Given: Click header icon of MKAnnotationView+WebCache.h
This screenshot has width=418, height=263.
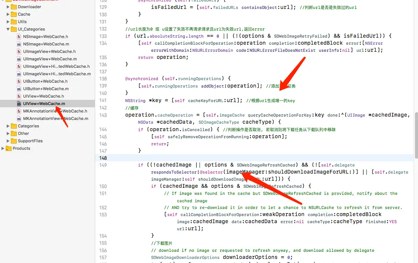Looking at the screenshot, I should coord(19,111).
